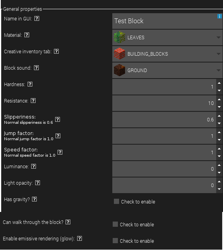Show help for Creative inventory tab

(56, 51)
